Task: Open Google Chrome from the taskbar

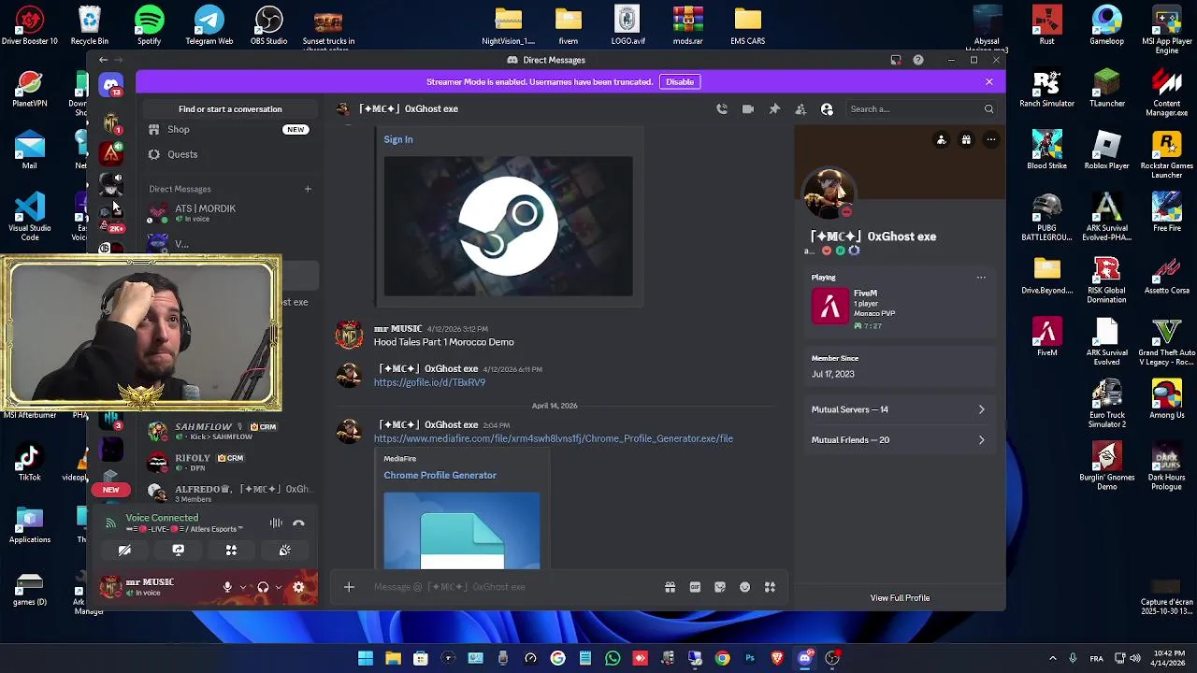Action: click(722, 658)
